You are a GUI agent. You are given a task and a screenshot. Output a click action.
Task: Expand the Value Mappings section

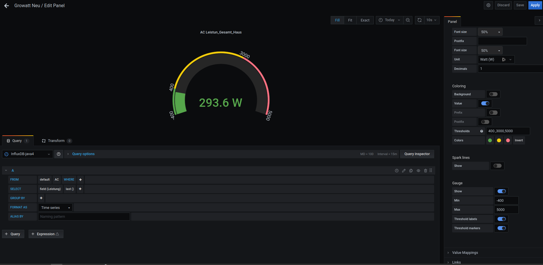465,253
